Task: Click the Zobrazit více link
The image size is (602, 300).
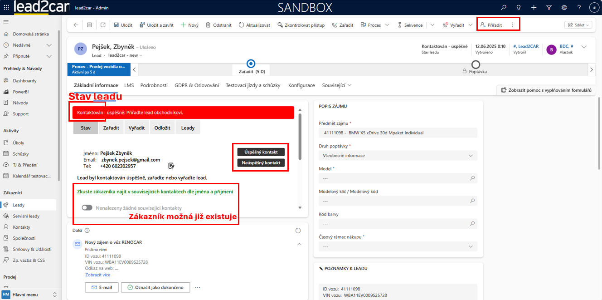Action: (97, 275)
